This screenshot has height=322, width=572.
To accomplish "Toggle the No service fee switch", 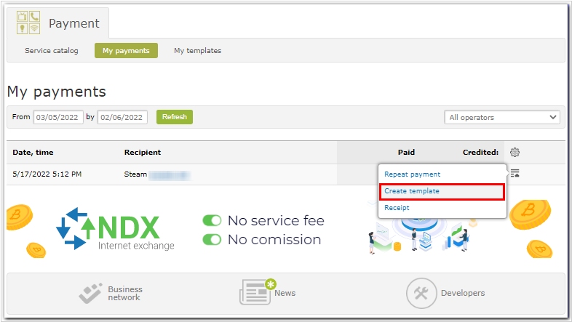I will pos(212,220).
